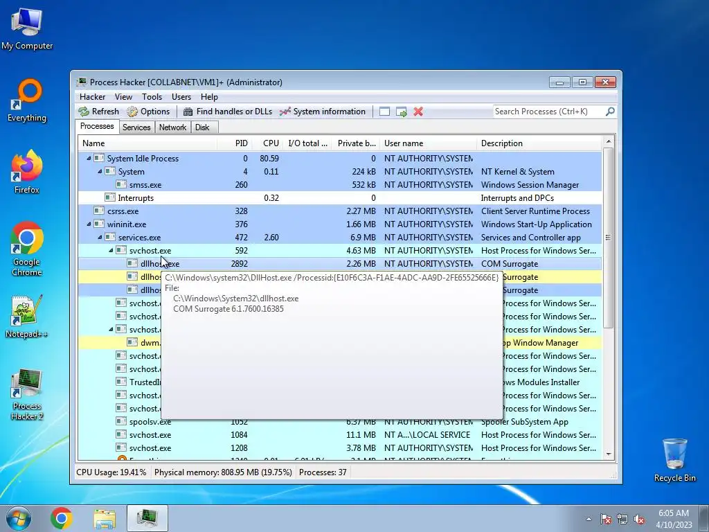Sort by the User name column header
The image size is (709, 532).
tap(428, 143)
